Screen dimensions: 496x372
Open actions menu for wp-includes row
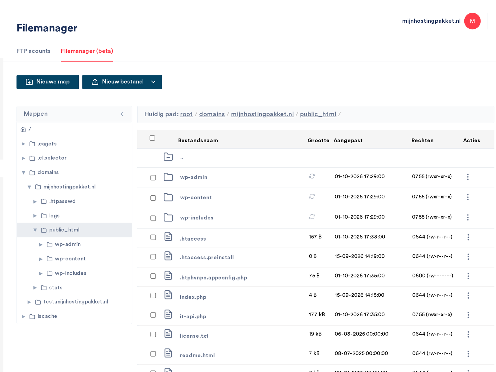click(x=468, y=217)
